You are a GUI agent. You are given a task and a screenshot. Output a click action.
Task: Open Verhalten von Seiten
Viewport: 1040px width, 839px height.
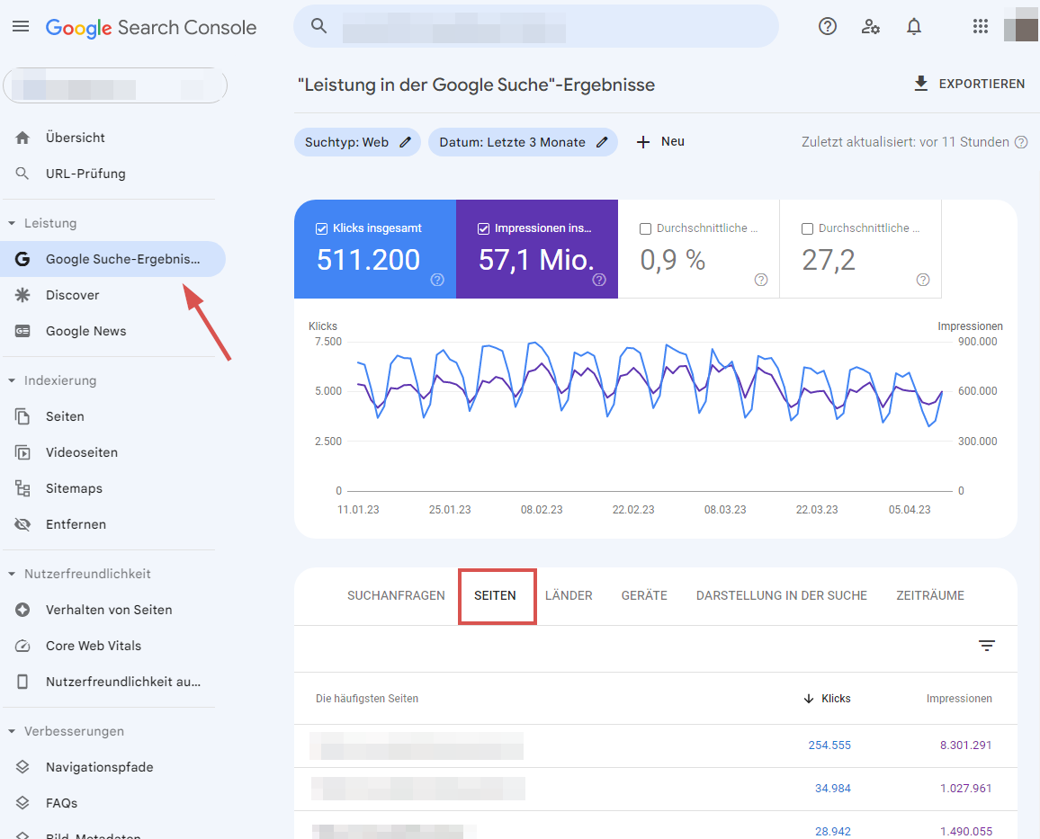(109, 610)
